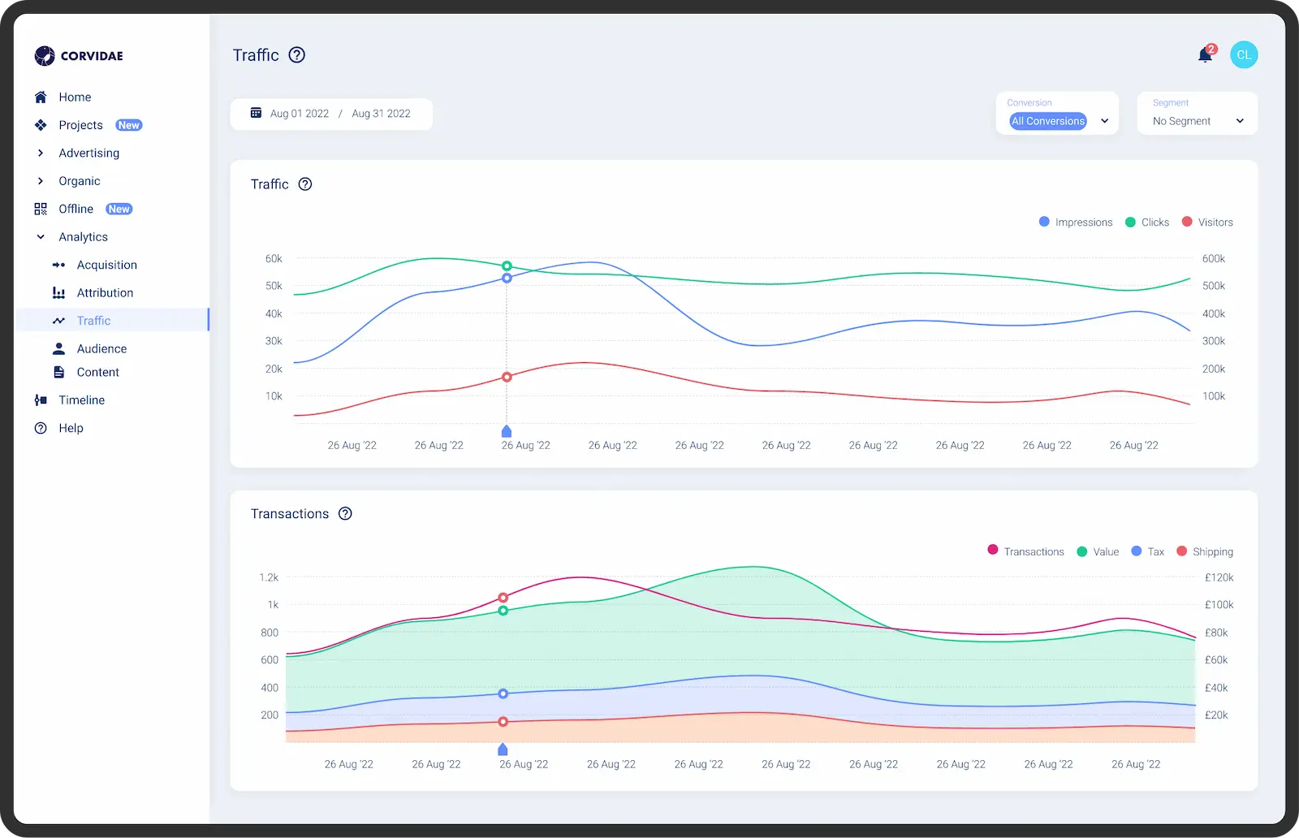The image size is (1299, 838).
Task: Click the red Visitors data point on Traffic chart
Action: click(x=507, y=377)
